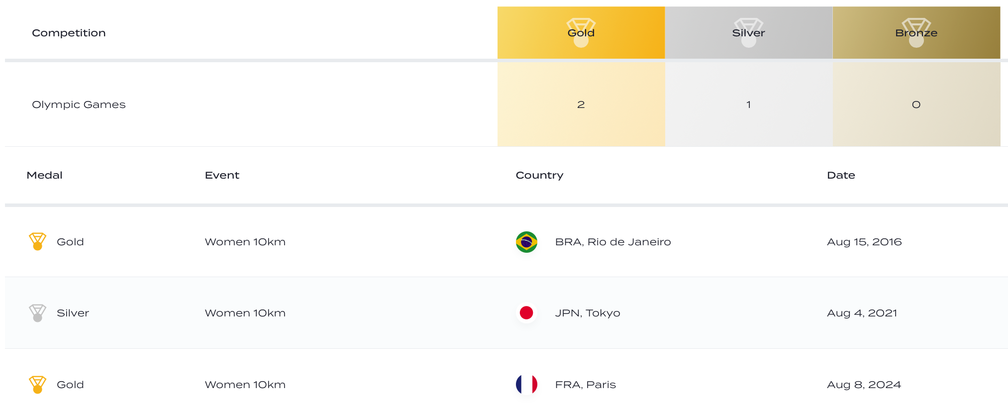Click the Silver column header medal icon
This screenshot has height=403, width=1008.
pos(748,33)
